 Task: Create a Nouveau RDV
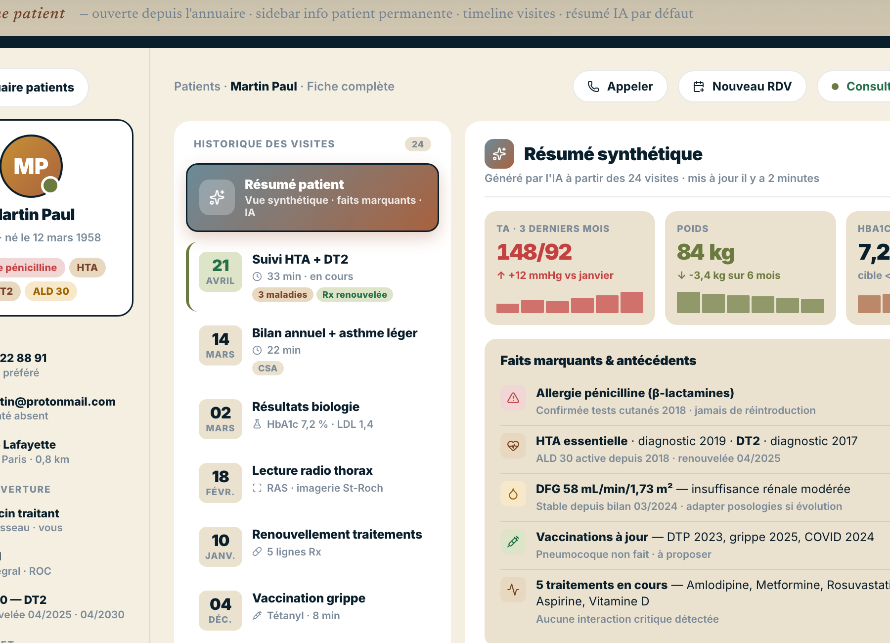click(742, 87)
